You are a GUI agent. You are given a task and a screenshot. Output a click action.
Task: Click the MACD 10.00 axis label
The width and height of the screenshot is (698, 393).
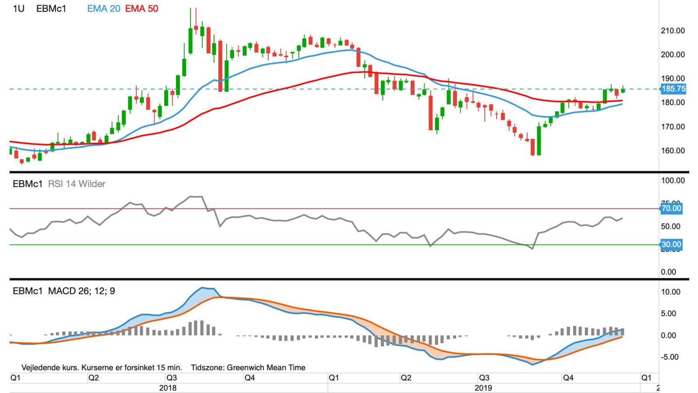click(670, 292)
